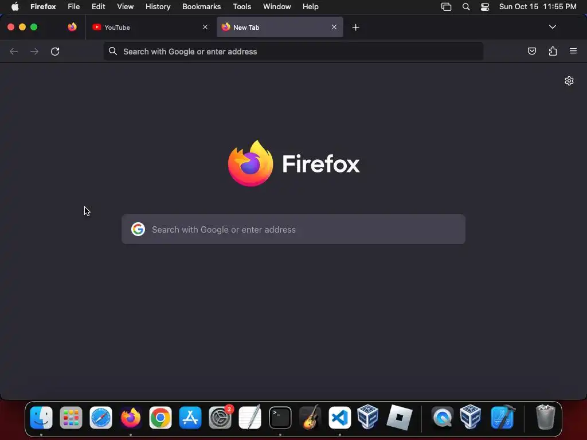Open the File menu

pyautogui.click(x=74, y=6)
